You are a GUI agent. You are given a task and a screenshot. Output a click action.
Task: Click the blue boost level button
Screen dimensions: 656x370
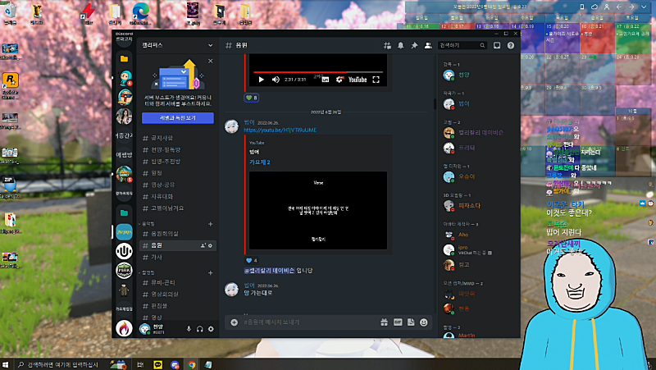tap(178, 118)
